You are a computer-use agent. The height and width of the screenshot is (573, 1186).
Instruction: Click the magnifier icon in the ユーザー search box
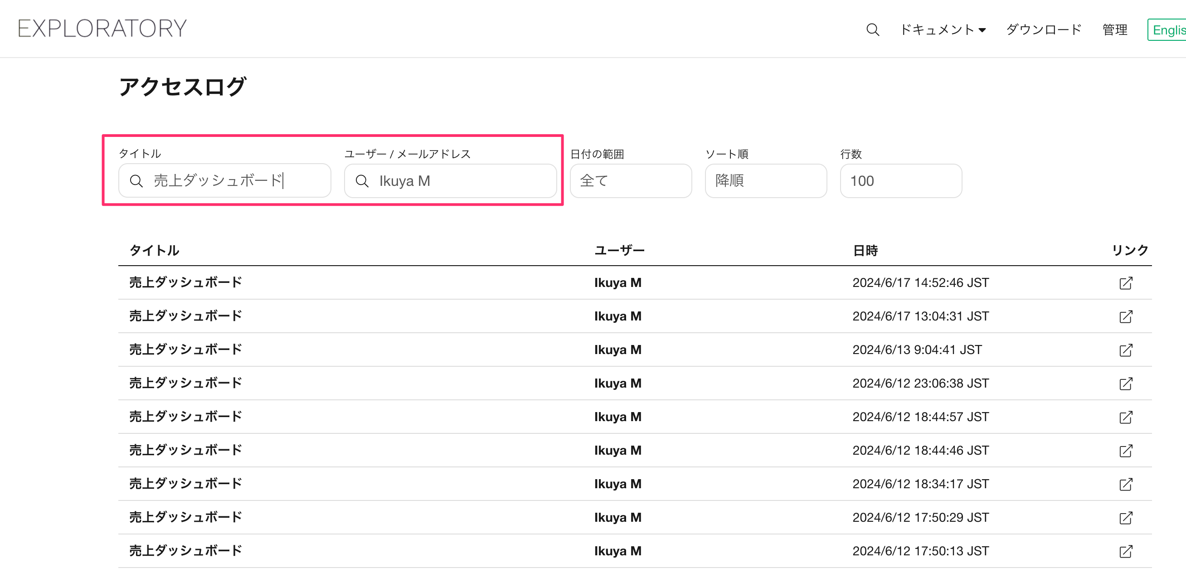[x=362, y=181]
